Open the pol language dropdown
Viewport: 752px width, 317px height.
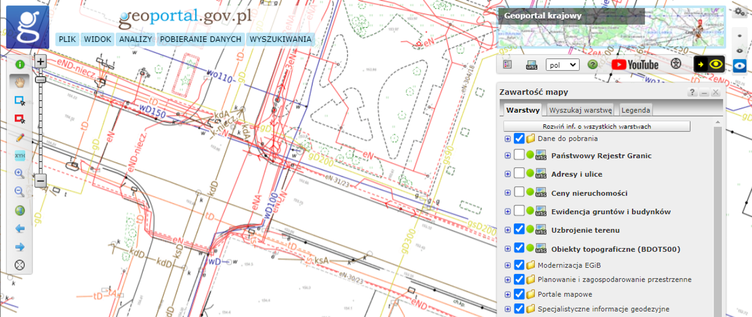pyautogui.click(x=562, y=65)
